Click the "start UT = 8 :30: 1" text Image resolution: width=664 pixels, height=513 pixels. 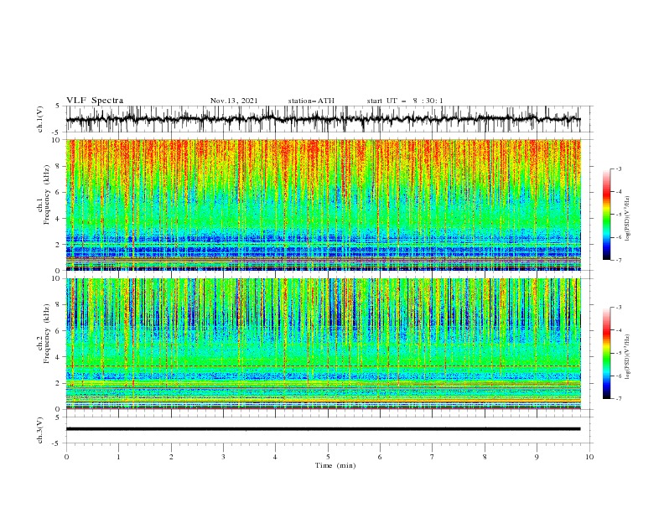405,101
